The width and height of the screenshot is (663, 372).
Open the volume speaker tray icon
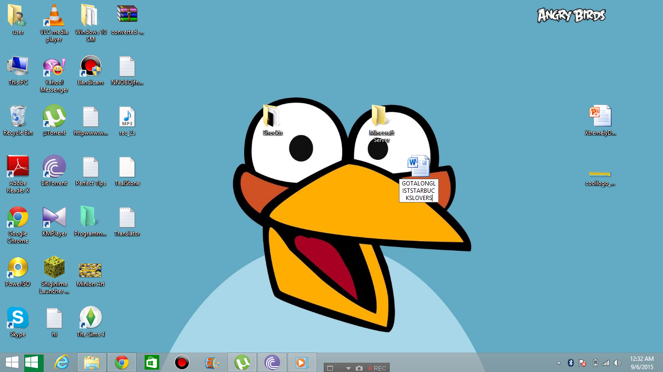617,362
